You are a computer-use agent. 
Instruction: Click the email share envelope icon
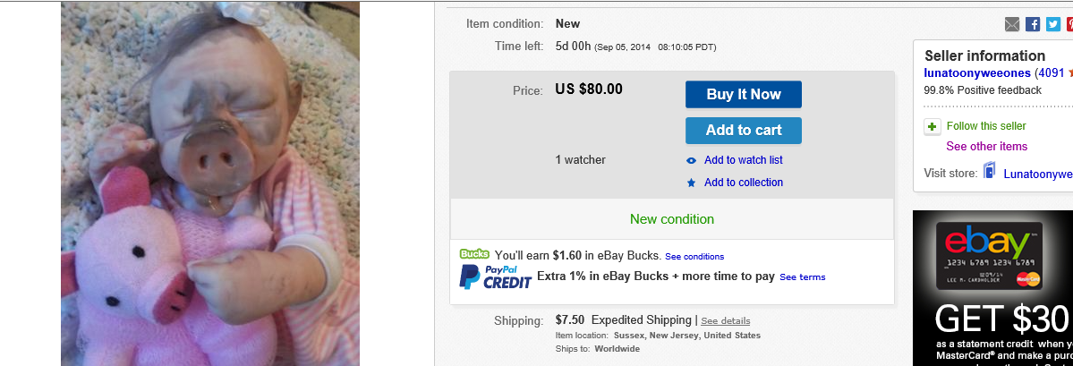pyautogui.click(x=1012, y=24)
